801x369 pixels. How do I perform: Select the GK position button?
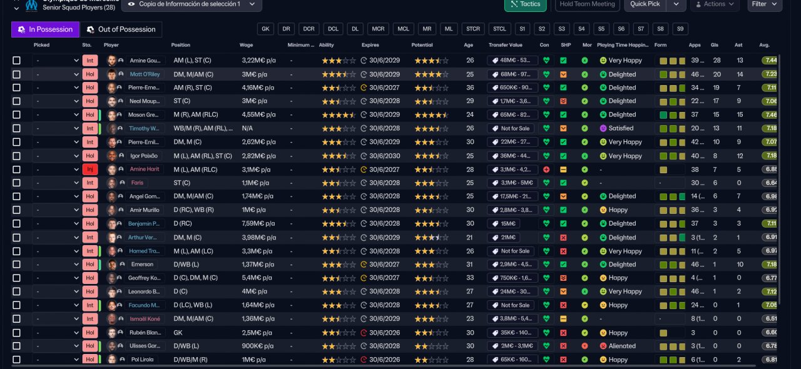click(x=265, y=29)
